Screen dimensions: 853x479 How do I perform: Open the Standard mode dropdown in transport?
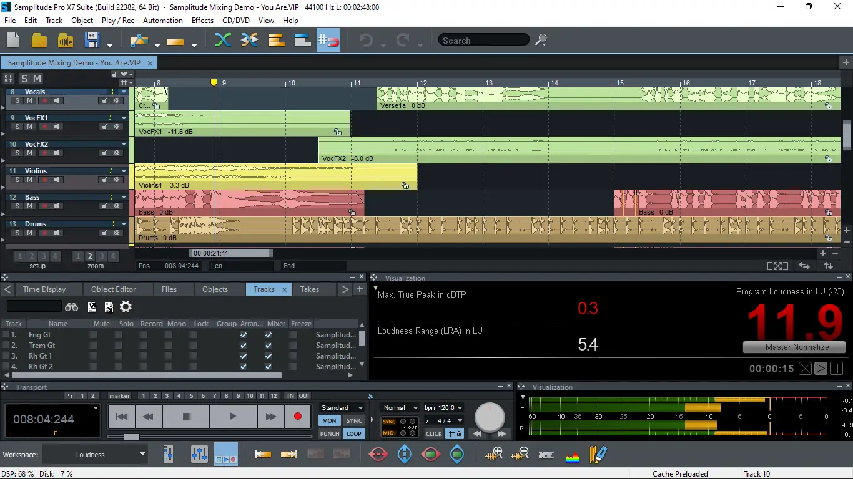pyautogui.click(x=342, y=408)
